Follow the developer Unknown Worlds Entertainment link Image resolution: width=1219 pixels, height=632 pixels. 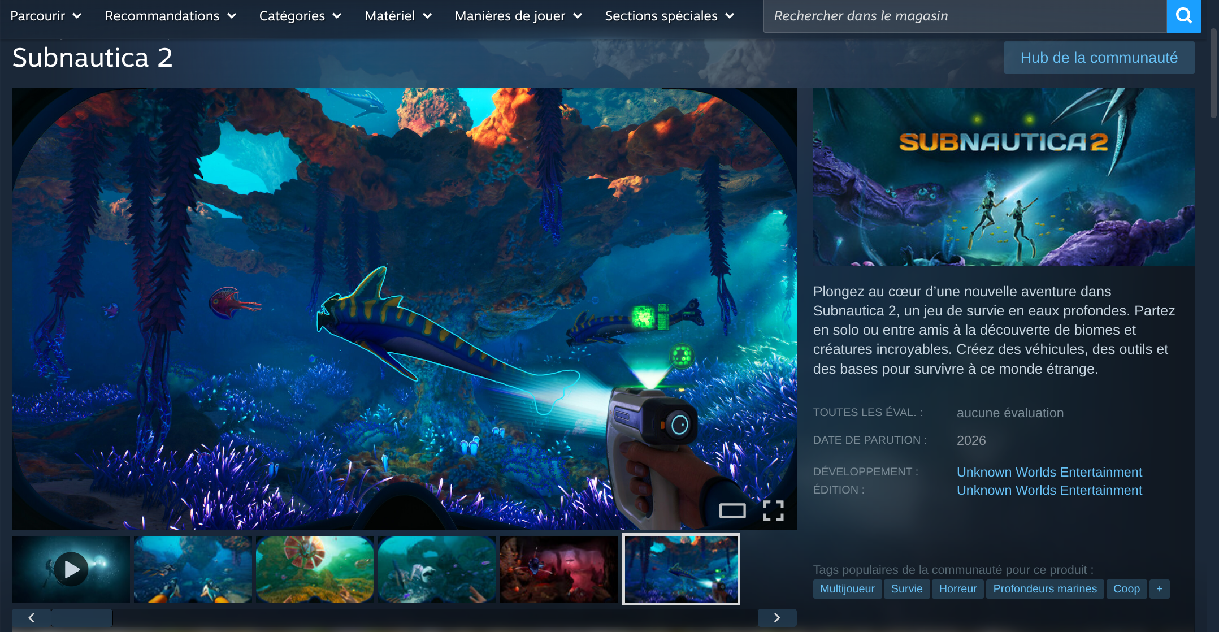1049,472
